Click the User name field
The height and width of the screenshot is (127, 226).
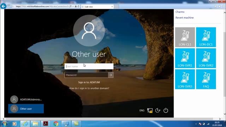pyautogui.click(x=89, y=66)
